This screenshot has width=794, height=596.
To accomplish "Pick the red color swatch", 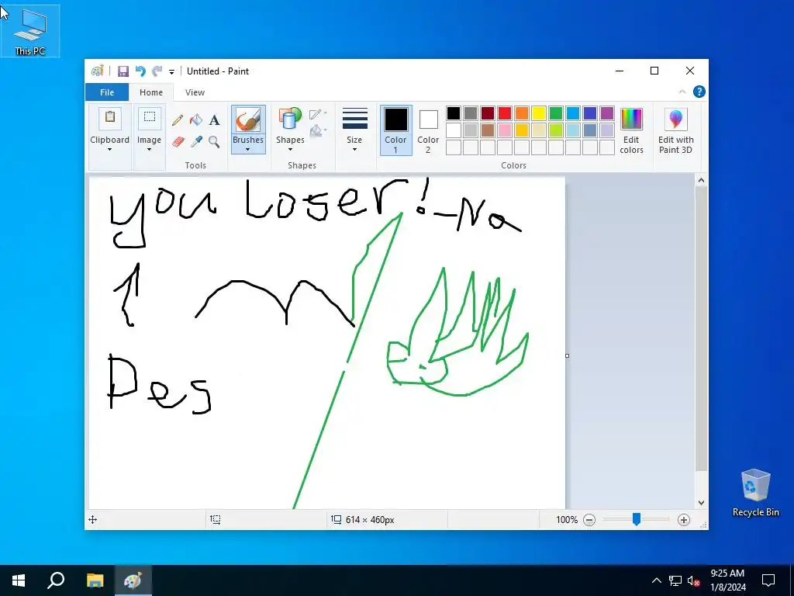I will [504, 113].
